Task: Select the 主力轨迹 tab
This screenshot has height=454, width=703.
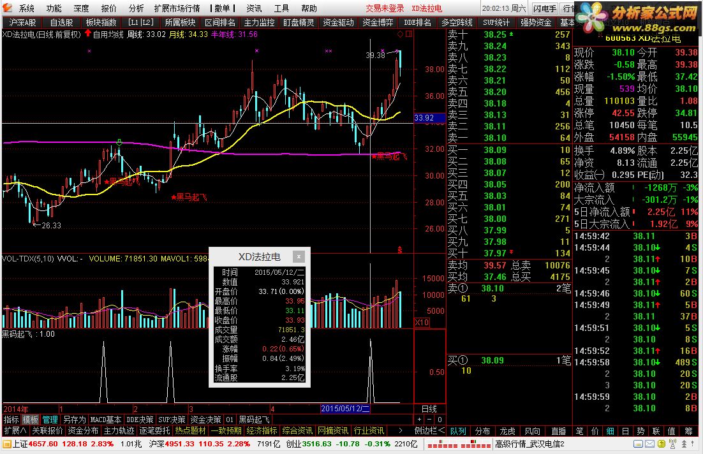Action: pyautogui.click(x=119, y=430)
